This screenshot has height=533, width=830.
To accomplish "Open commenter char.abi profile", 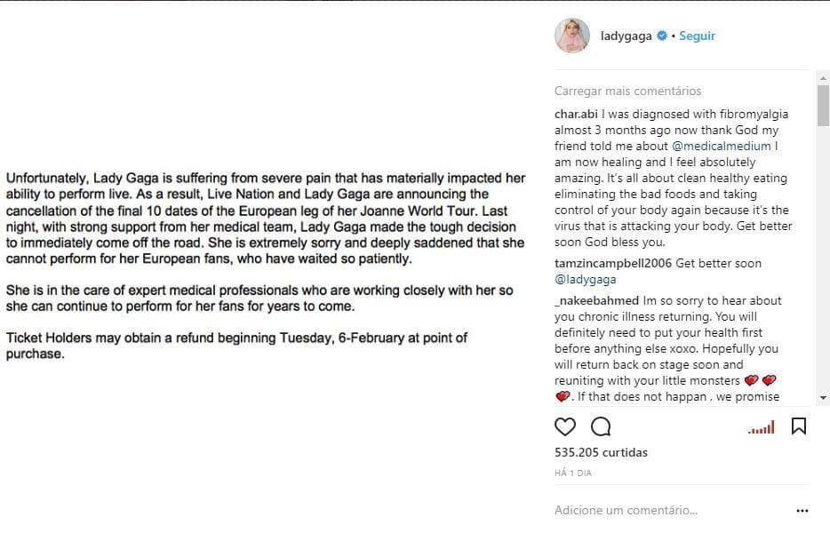I will [x=576, y=114].
